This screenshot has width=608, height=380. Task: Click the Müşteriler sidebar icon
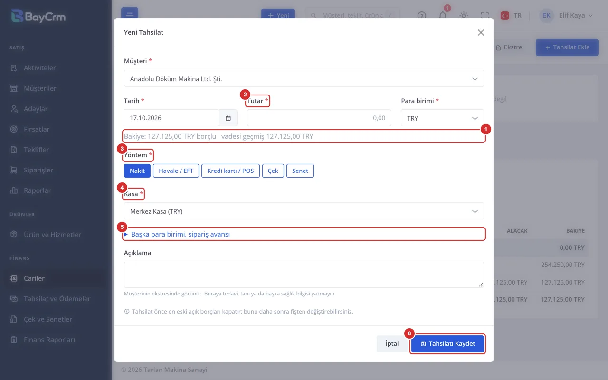14,88
